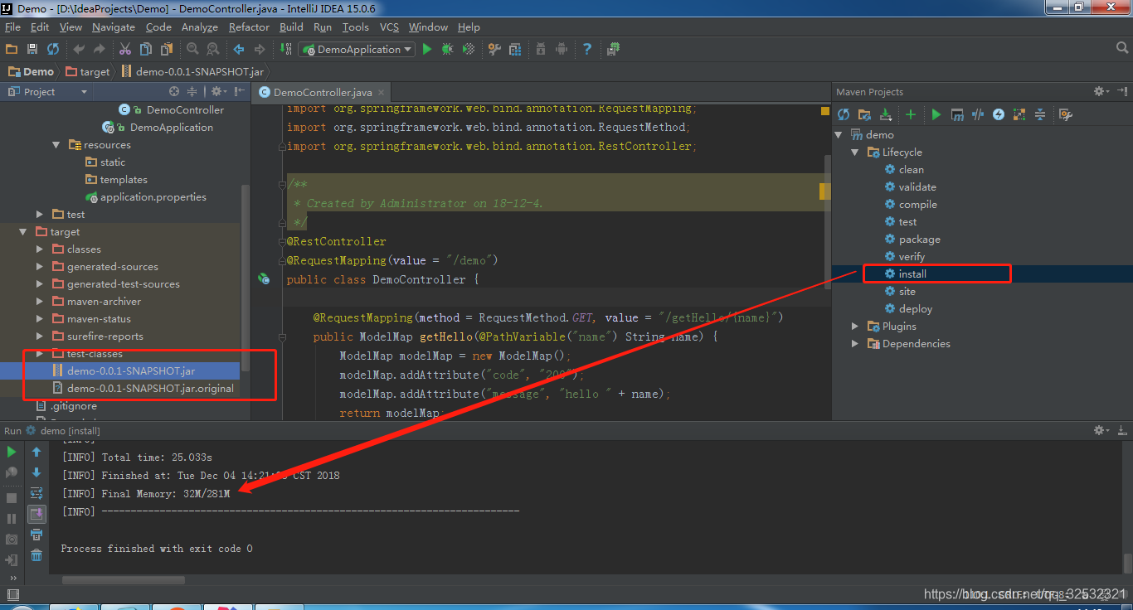Run Maven build green play icon
1133x610 pixels.
936,114
